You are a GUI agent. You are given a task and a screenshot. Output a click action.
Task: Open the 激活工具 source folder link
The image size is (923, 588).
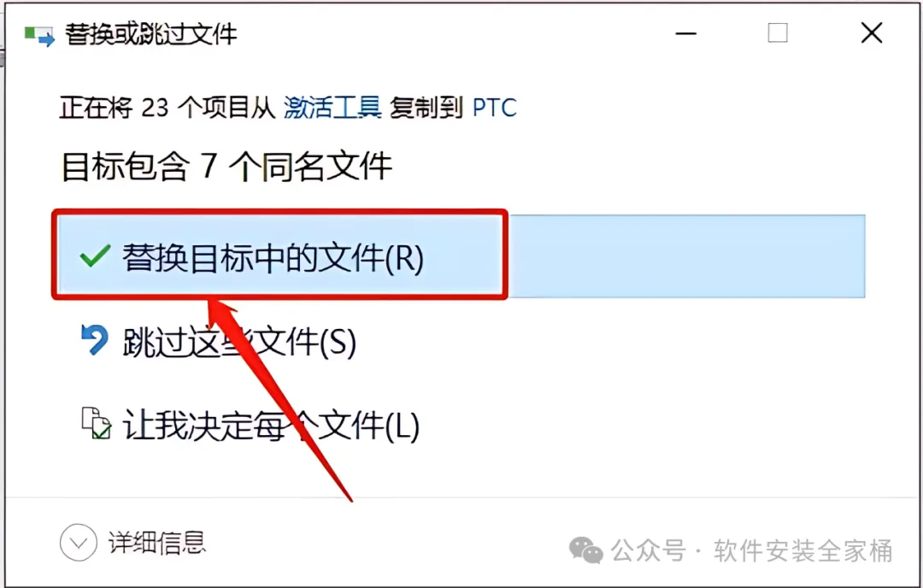tap(332, 108)
